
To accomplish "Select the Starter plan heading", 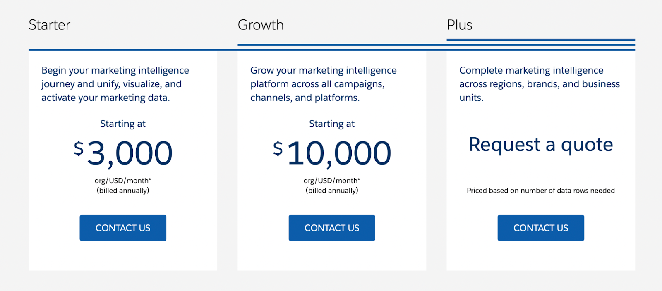I will coord(49,25).
